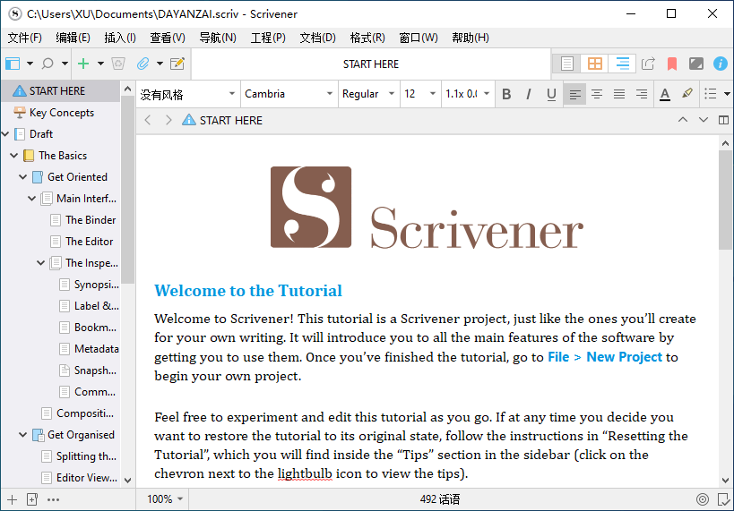The image size is (734, 511).
Task: Open binder footer ellipsis options
Action: [x=54, y=499]
